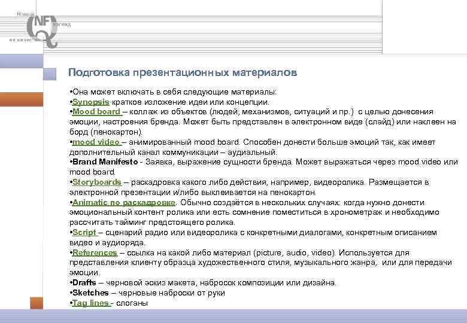Image resolution: width=467 pixels, height=323 pixels.
Task: Click the bold term 'Drafts'
Action: pyautogui.click(x=84, y=283)
